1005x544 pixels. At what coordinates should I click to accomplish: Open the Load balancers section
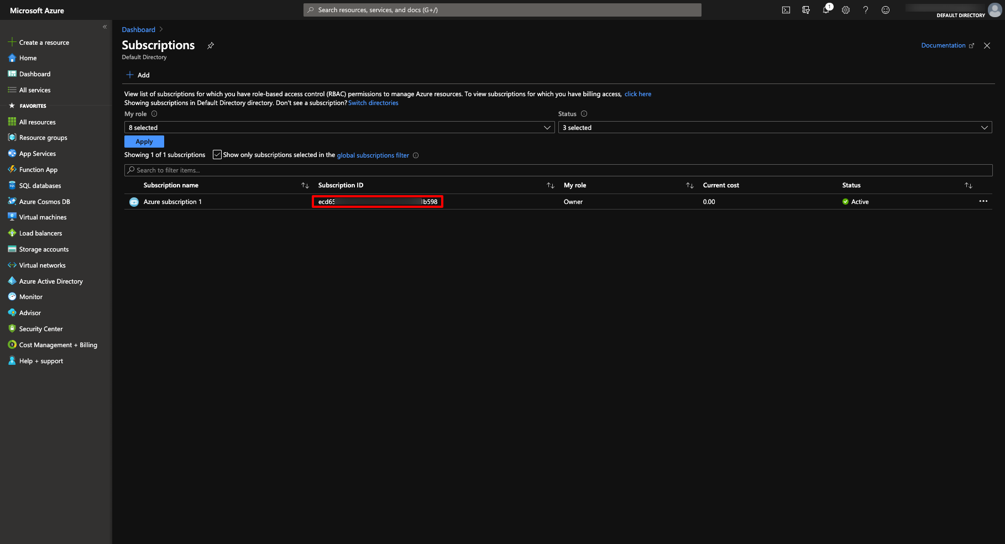40,233
